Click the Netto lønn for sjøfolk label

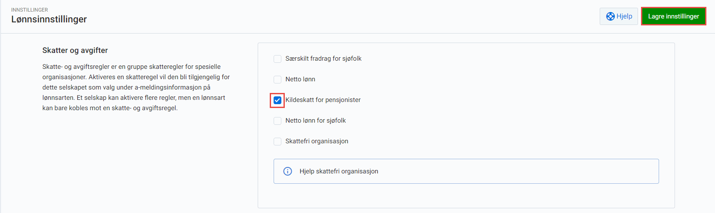pyautogui.click(x=315, y=120)
